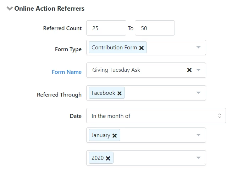Screen dimensions: 243x174
Task: Open the Date range type selector
Action: [156, 116]
